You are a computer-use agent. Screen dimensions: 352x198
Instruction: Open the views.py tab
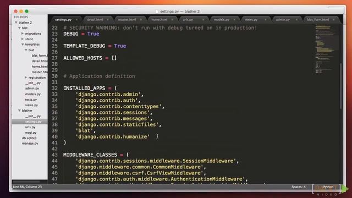coord(251,20)
